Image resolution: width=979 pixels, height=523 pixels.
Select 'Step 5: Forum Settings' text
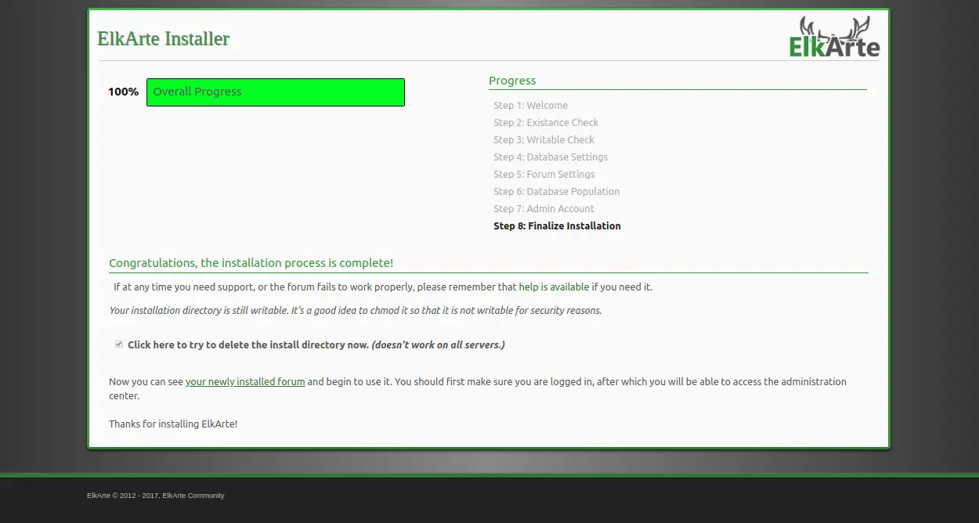[x=544, y=175]
